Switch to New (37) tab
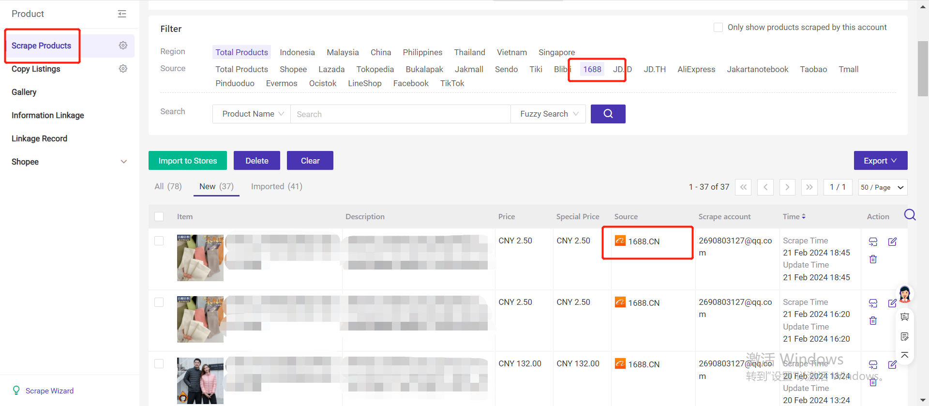The height and width of the screenshot is (406, 929). pos(216,186)
